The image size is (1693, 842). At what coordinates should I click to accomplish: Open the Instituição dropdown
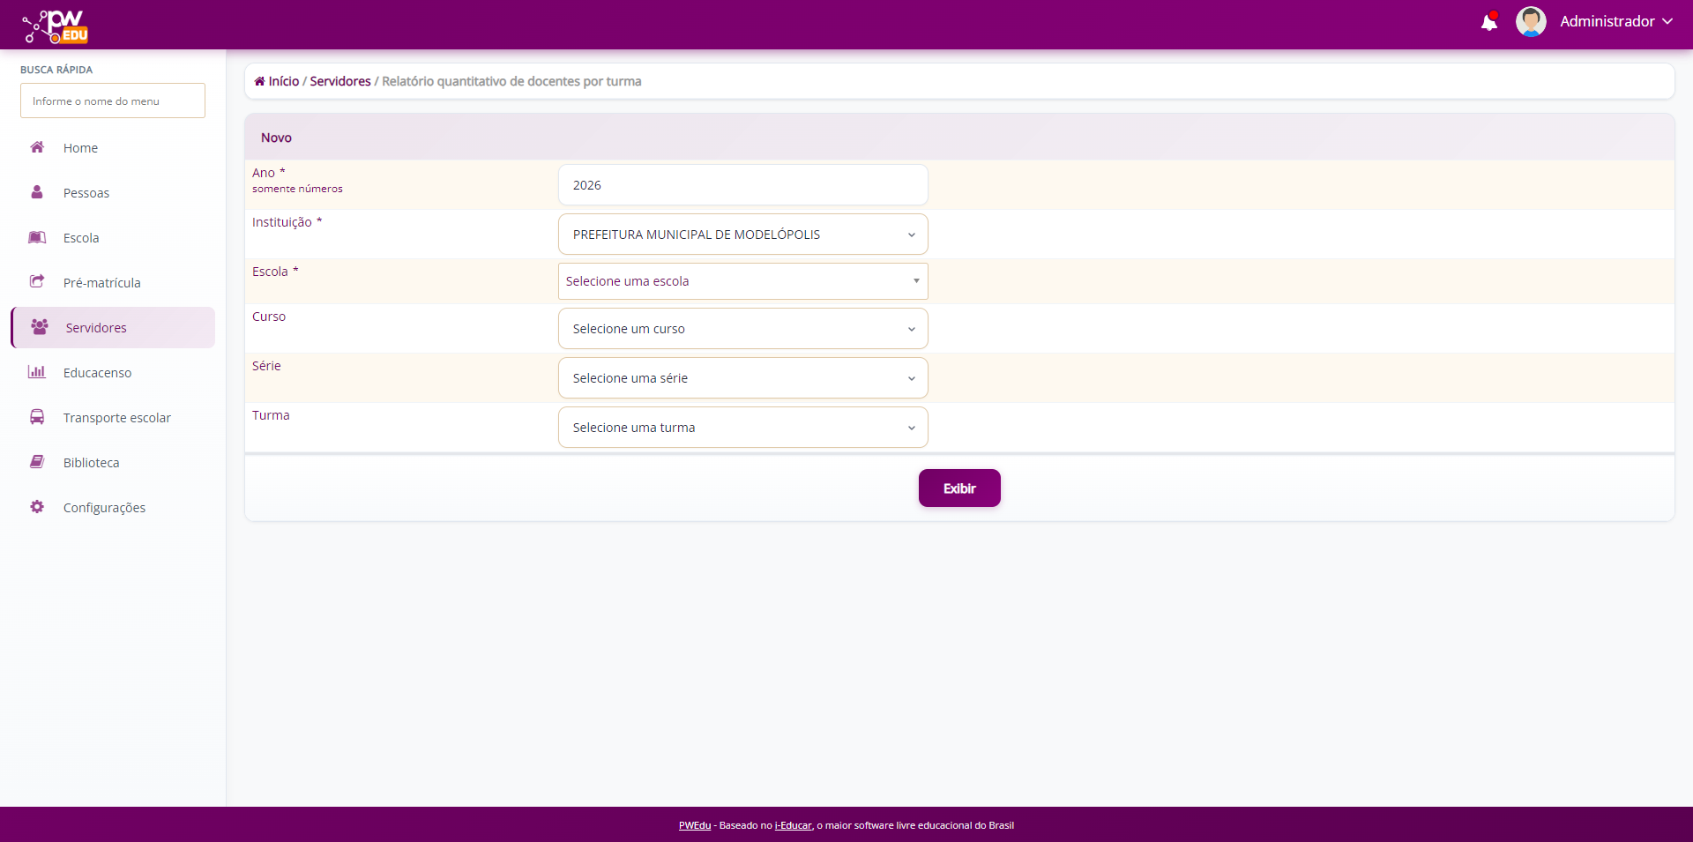tap(742, 235)
